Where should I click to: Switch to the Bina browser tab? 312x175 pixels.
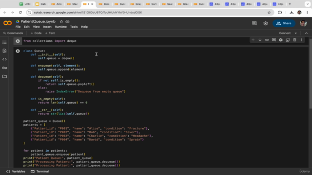click(104, 4)
